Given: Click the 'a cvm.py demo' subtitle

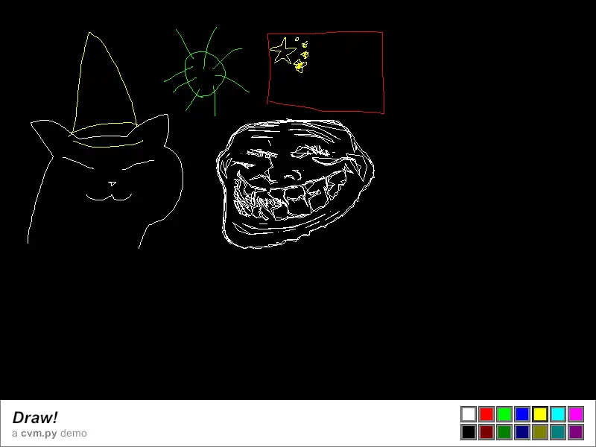Looking at the screenshot, I should point(49,434).
